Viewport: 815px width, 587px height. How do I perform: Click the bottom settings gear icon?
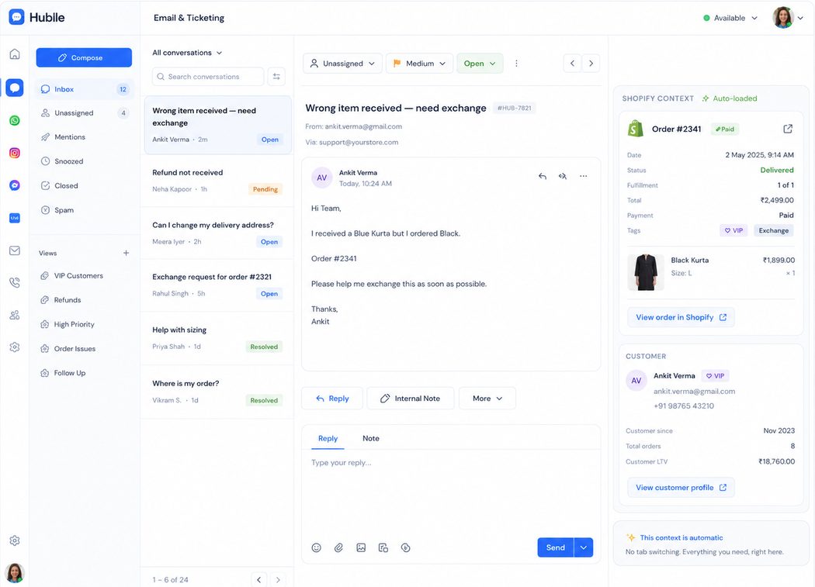click(x=15, y=540)
